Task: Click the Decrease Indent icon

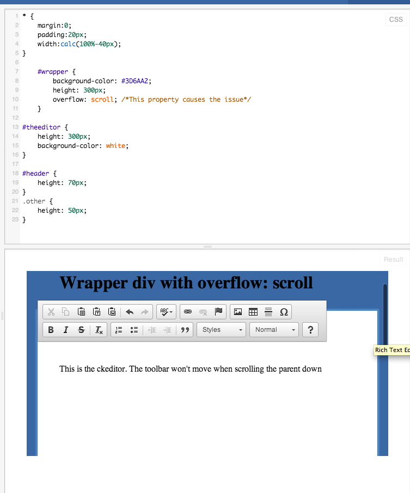Action: coord(152,330)
